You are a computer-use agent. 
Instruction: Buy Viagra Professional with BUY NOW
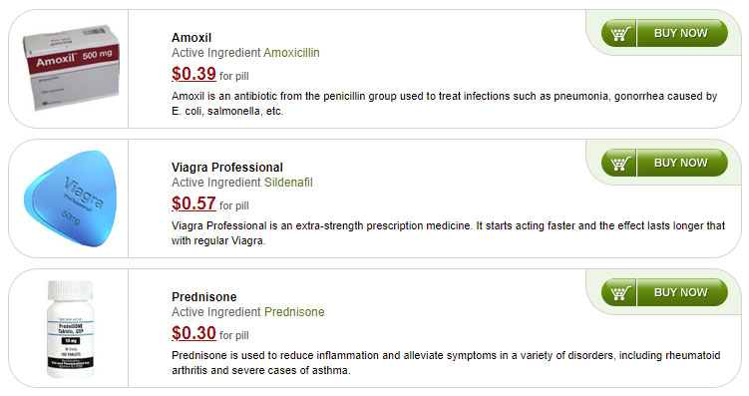pos(681,163)
